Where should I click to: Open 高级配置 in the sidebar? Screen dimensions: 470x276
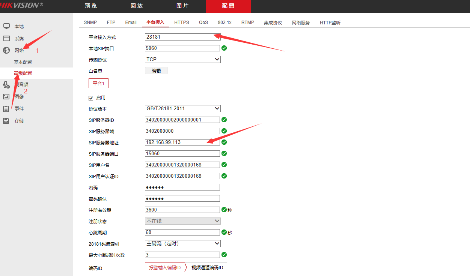pos(23,73)
